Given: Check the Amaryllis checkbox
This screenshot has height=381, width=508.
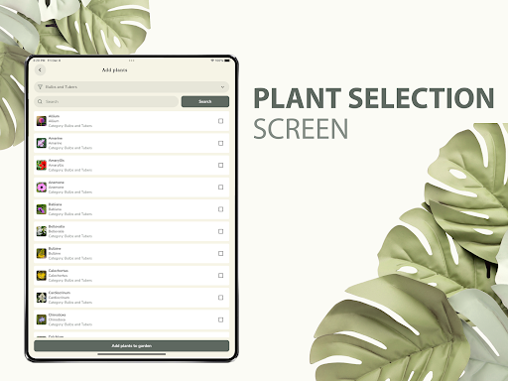Looking at the screenshot, I should coord(221,165).
